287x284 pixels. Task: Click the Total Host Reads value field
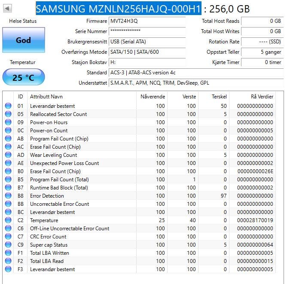263,21
